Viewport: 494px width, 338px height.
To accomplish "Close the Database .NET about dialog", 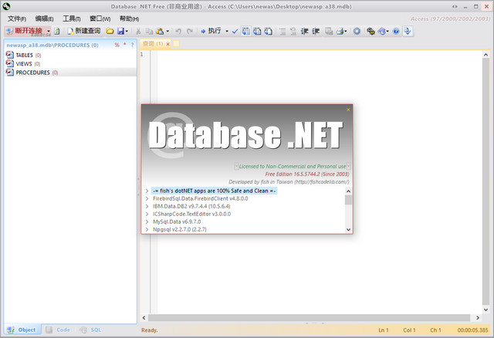I will [348, 110].
